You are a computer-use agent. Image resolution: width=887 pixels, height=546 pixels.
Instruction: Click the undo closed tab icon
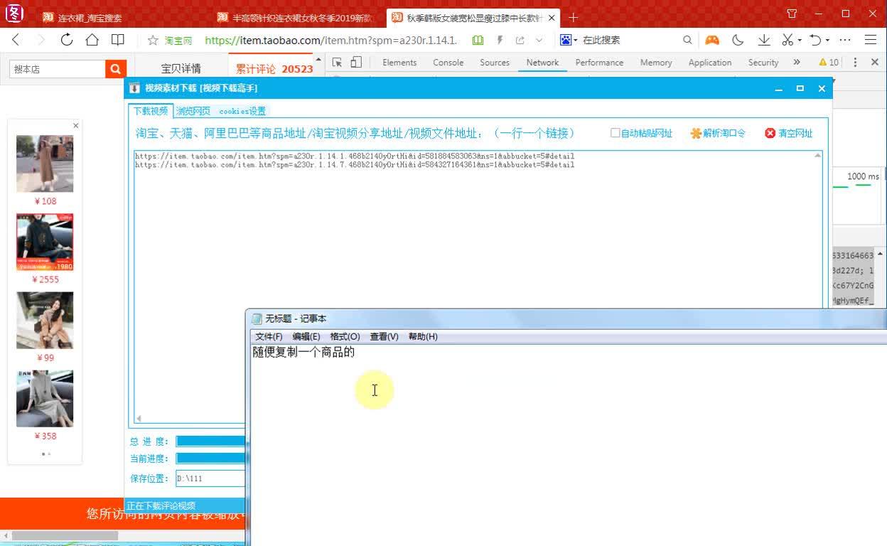(816, 41)
